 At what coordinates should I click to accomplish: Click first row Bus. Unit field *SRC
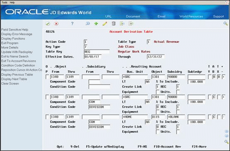click(x=135, y=77)
